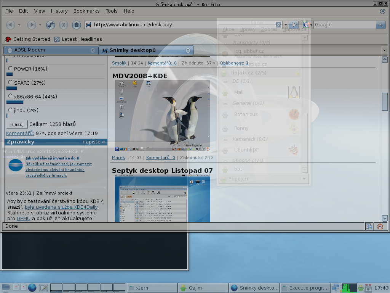Select the SPARC (27%) poll option

point(10,82)
